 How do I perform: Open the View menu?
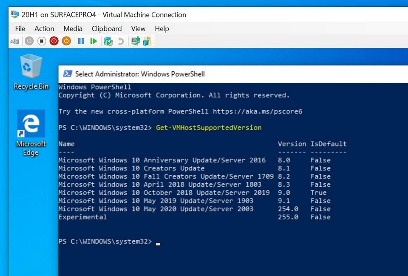(138, 28)
